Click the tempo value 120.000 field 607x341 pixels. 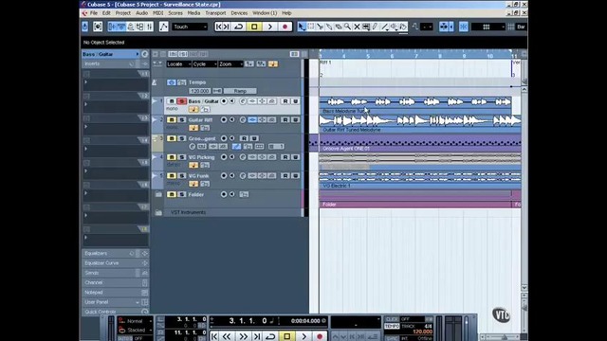(200, 91)
